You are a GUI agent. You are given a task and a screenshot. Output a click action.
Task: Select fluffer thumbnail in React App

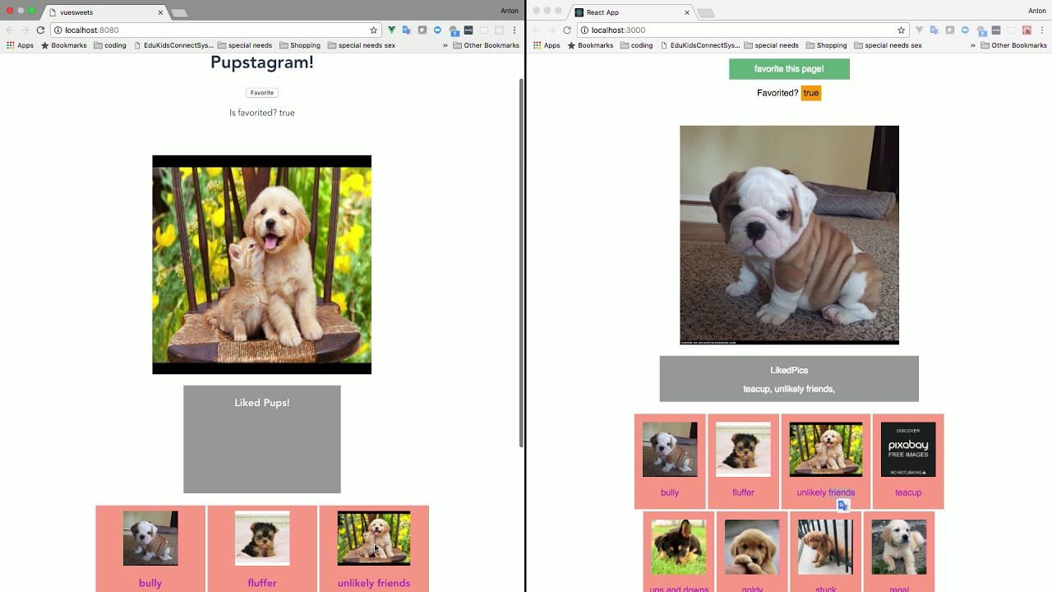[x=743, y=450]
